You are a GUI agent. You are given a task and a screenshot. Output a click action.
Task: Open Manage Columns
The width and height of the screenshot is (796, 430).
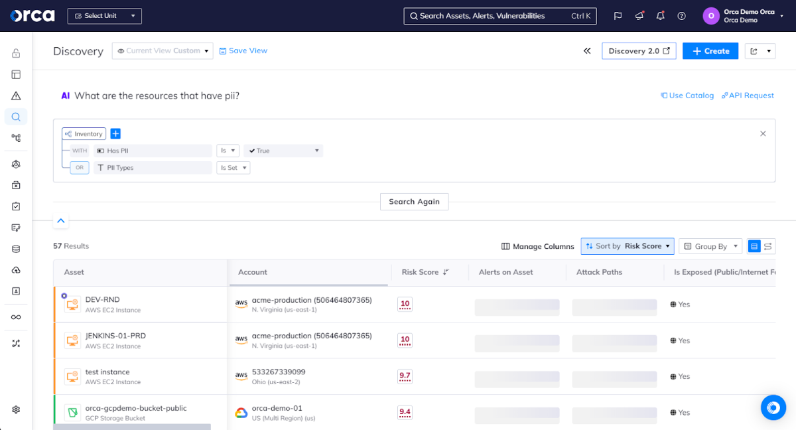(538, 246)
